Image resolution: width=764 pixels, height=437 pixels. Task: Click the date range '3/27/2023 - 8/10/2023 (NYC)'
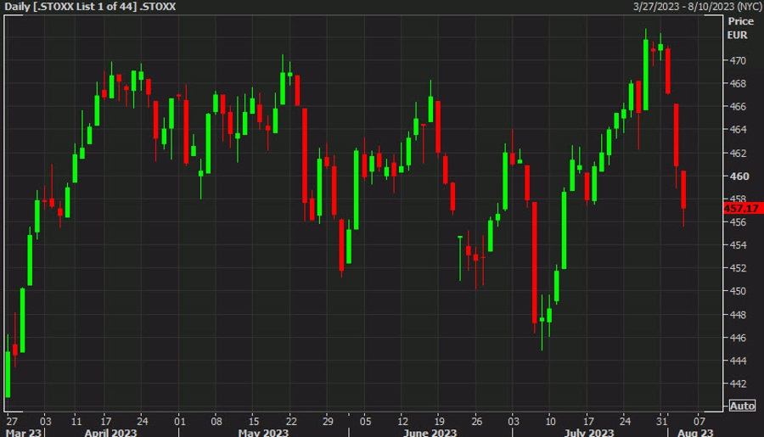coord(698,7)
